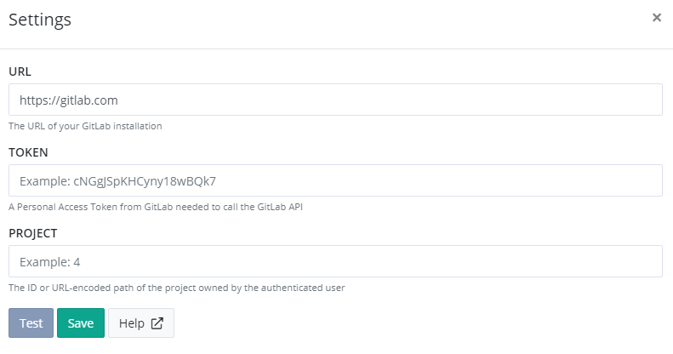Click the word Help on the Help button
The image size is (673, 354).
132,323
